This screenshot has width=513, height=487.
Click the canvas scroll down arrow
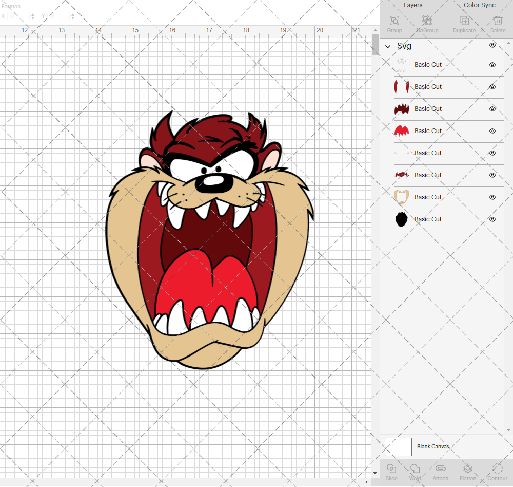tap(376, 473)
